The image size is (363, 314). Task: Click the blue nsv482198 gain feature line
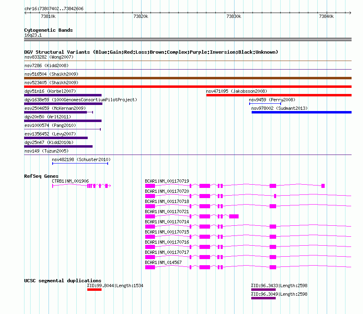click(80, 164)
